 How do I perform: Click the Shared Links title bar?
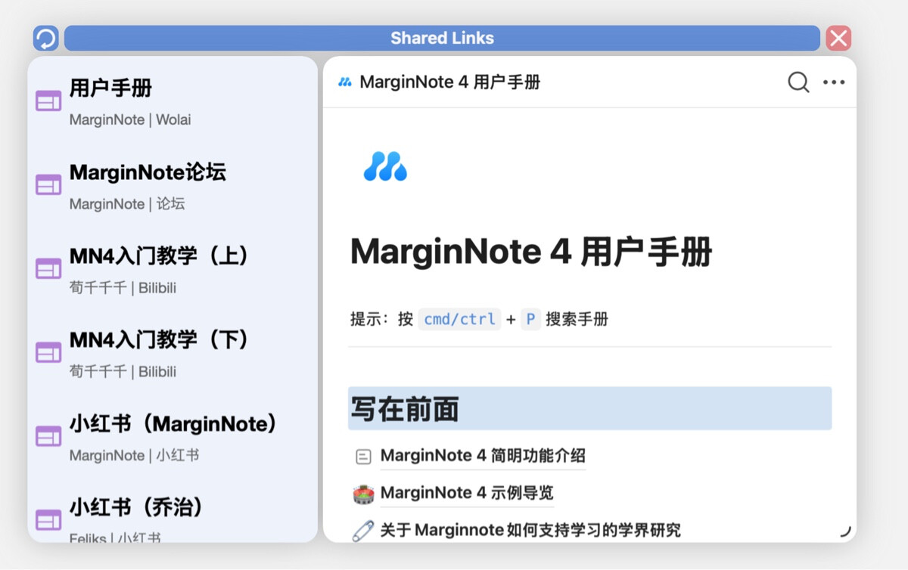point(442,38)
